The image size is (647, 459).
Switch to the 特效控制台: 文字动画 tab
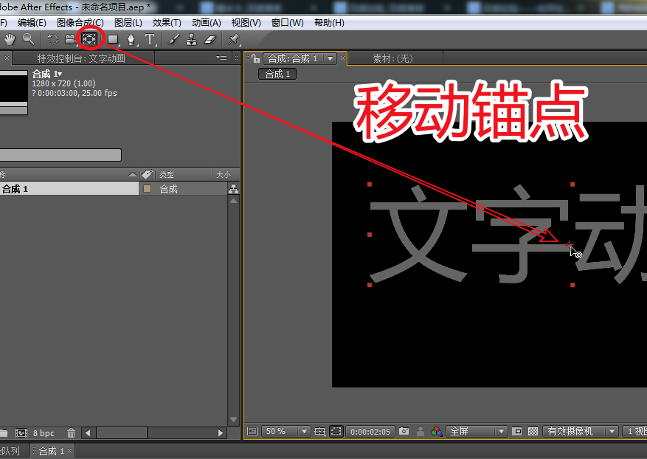tap(81, 58)
